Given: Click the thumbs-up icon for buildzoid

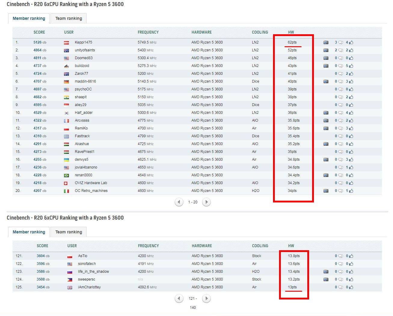Looking at the screenshot, I should (x=351, y=66).
